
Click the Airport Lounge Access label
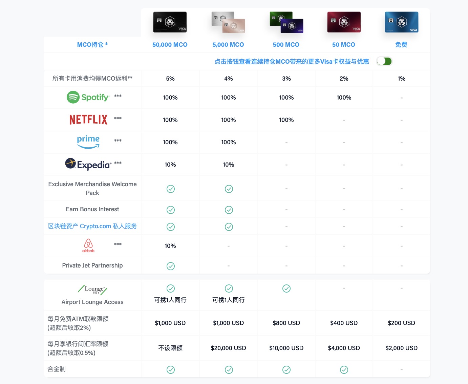(x=92, y=302)
